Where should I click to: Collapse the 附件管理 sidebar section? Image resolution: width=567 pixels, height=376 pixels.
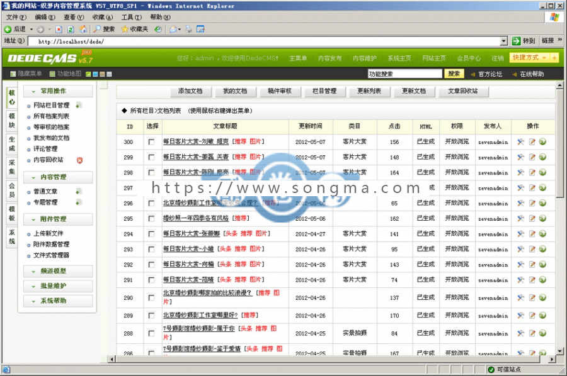[58, 219]
